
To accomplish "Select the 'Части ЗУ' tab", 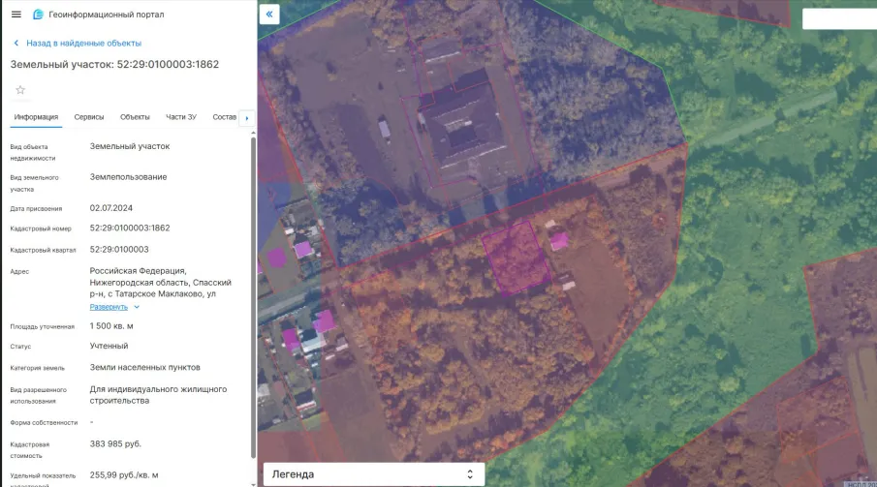I will point(180,117).
